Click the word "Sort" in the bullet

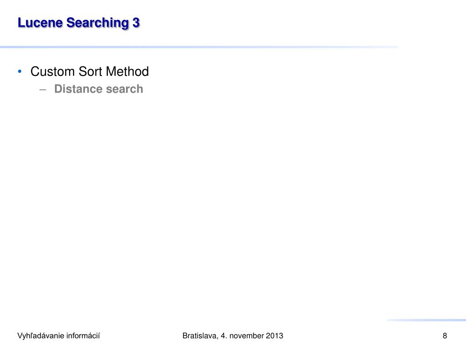pyautogui.click(x=91, y=71)
